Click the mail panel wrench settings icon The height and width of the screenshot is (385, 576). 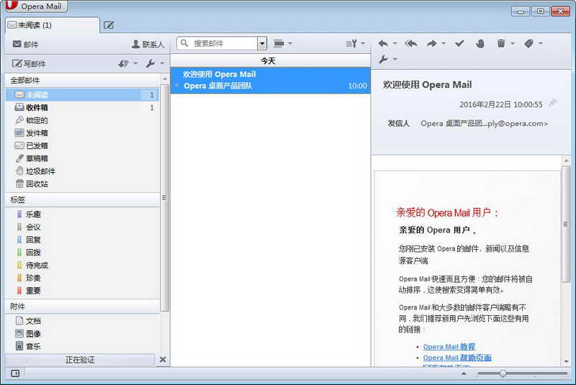150,63
